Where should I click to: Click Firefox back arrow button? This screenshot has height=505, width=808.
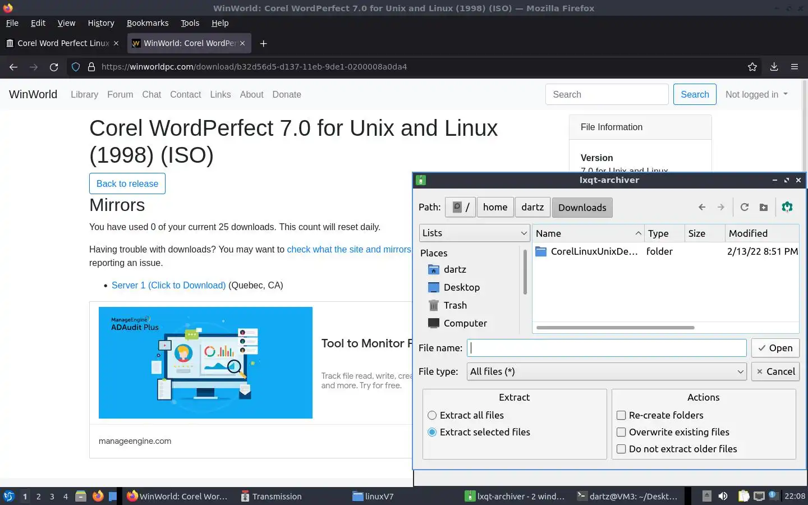pos(13,67)
